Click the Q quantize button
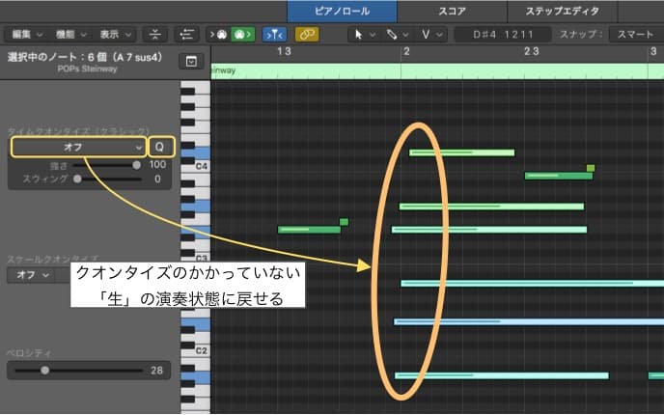Image resolution: width=664 pixels, height=415 pixels. pyautogui.click(x=160, y=147)
